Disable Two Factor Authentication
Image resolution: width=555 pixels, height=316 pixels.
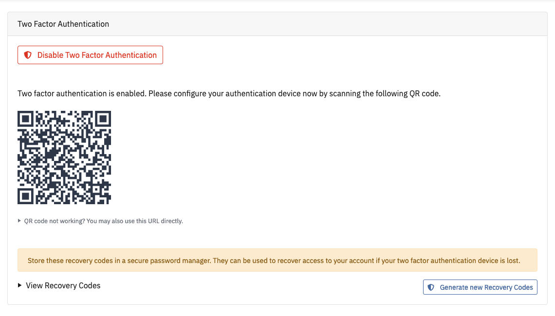[90, 55]
